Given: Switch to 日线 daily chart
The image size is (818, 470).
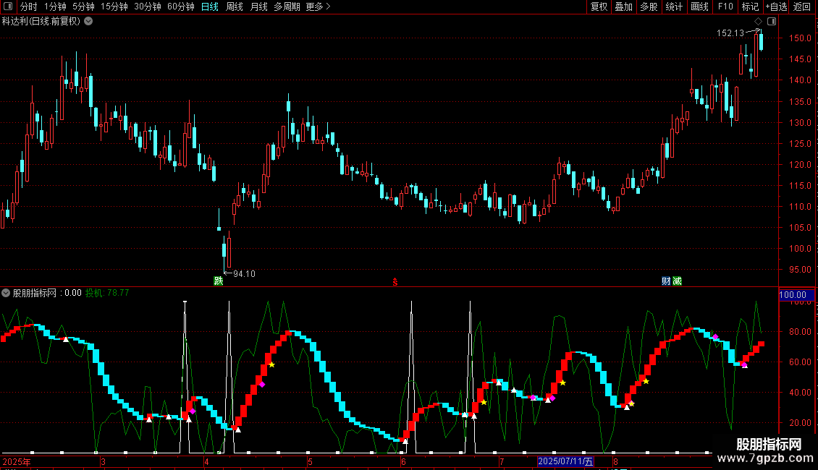Looking at the screenshot, I should [210, 7].
